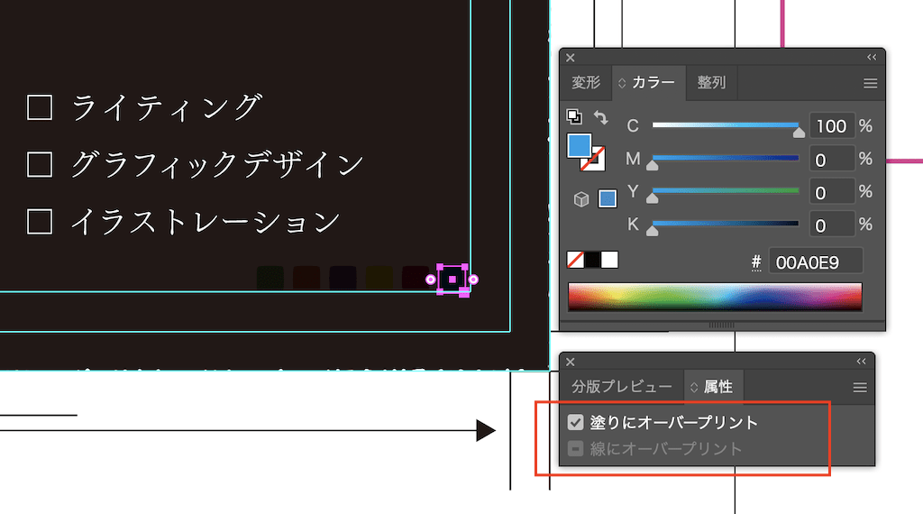Click the Color panel bottom grip handle
This screenshot has height=514, width=923.
[721, 325]
